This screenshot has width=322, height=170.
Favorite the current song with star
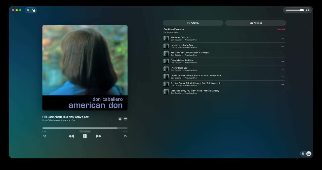click(x=120, y=119)
